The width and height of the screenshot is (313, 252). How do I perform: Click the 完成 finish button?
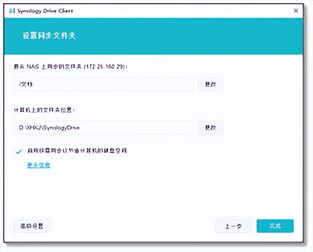275,226
